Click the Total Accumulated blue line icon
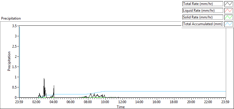Viewport: 234px width, 109px height. (229, 24)
